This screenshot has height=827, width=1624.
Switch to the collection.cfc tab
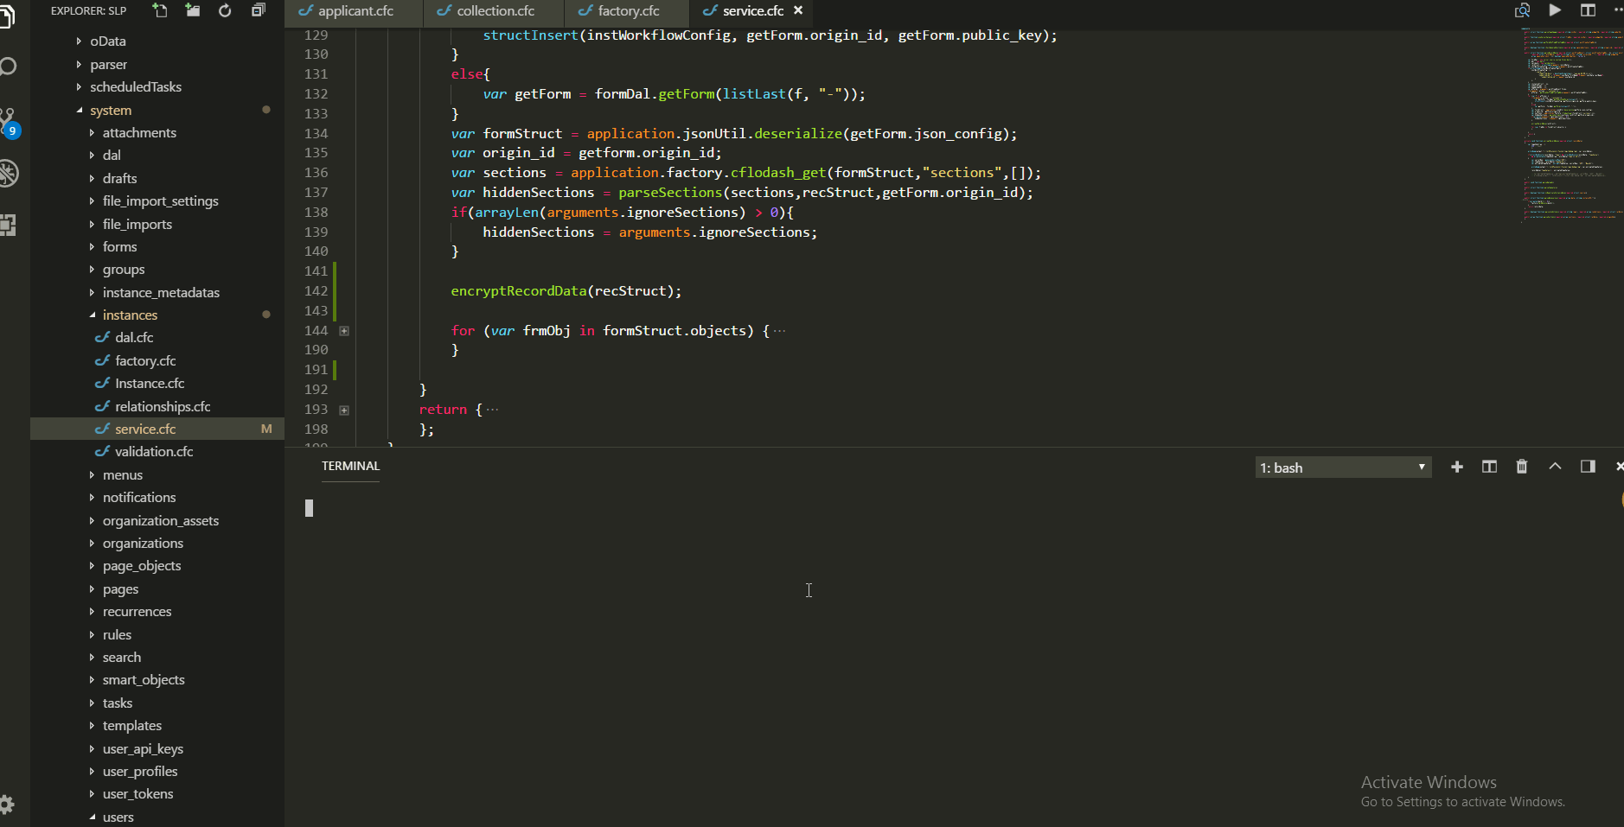tap(494, 11)
